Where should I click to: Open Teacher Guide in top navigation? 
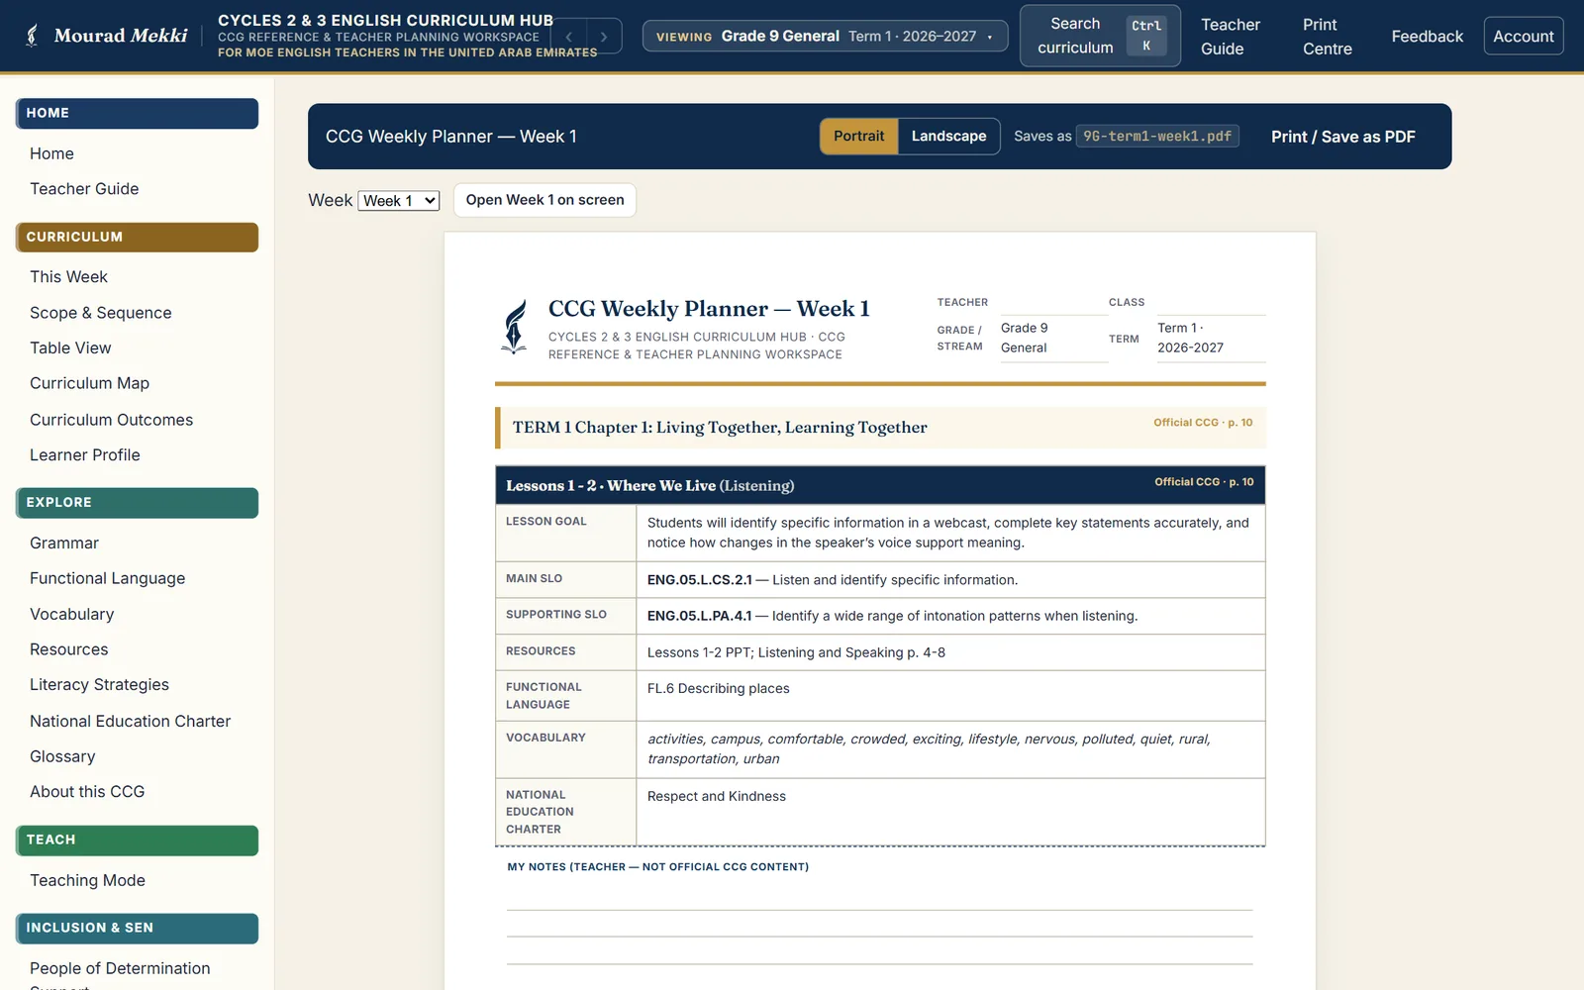point(1231,37)
